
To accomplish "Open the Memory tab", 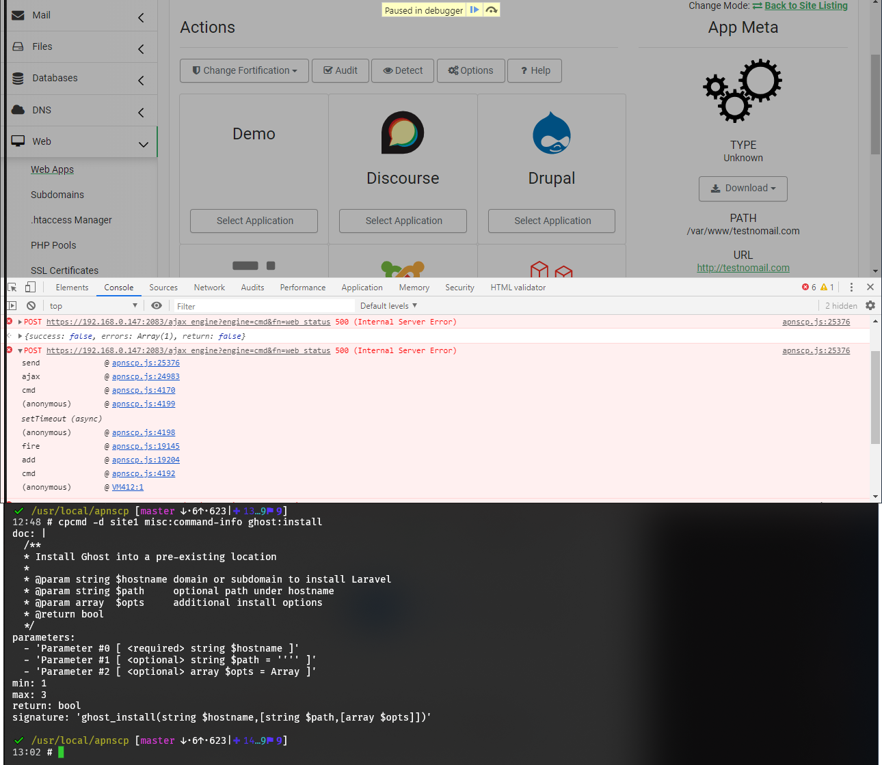I will [414, 288].
